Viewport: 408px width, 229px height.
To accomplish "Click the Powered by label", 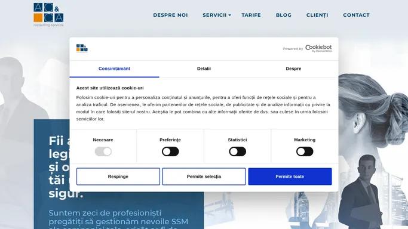I will (293, 49).
